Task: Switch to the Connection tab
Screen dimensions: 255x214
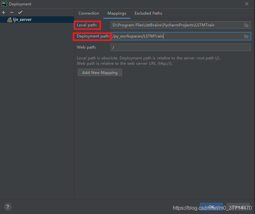Action: point(89,13)
